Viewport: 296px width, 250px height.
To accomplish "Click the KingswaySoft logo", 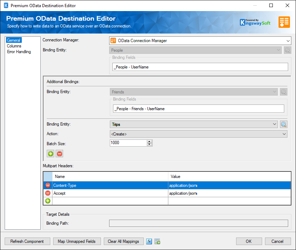I will pos(255,22).
